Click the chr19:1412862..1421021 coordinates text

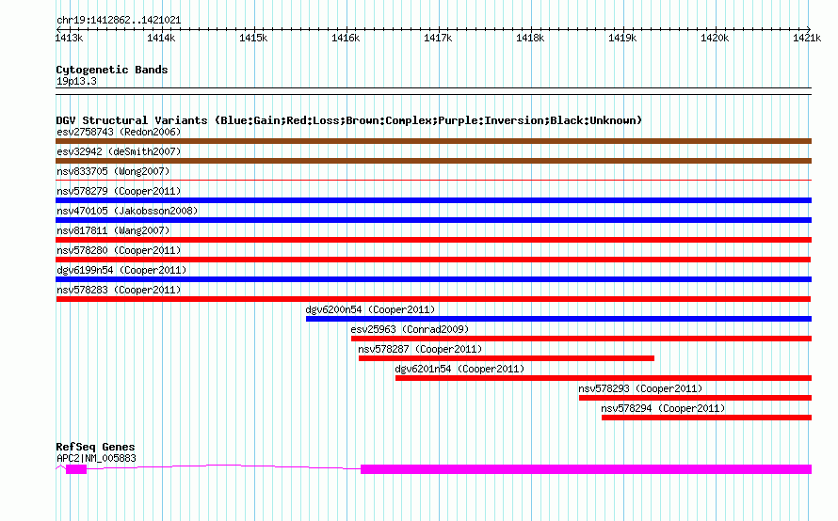coord(119,21)
